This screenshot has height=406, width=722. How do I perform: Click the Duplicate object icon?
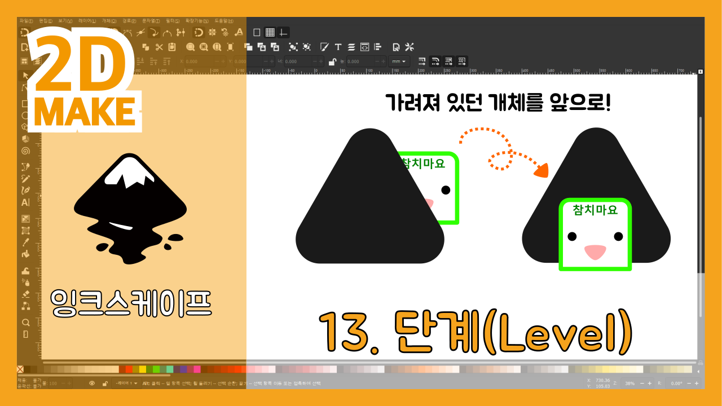[x=248, y=47]
